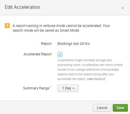Click the Smart Mode text in warning
This screenshot has height=114, width=130.
coord(69,30)
